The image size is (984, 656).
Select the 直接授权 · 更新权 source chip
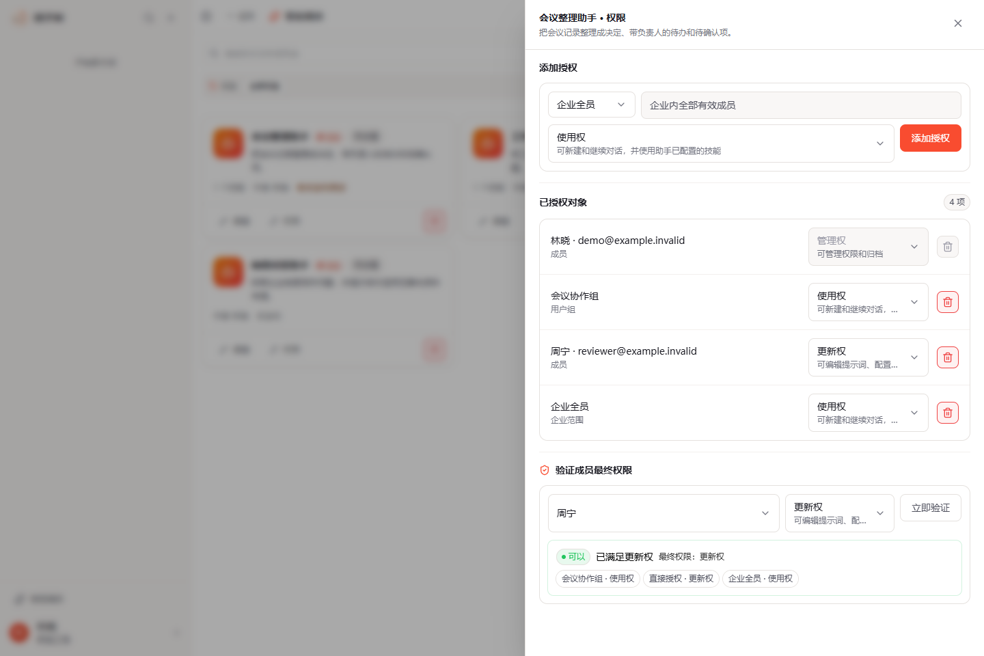(681, 579)
